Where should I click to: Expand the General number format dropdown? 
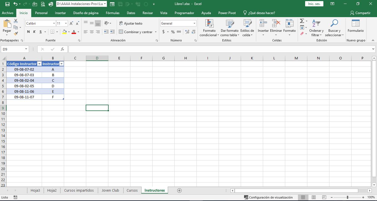(195, 23)
